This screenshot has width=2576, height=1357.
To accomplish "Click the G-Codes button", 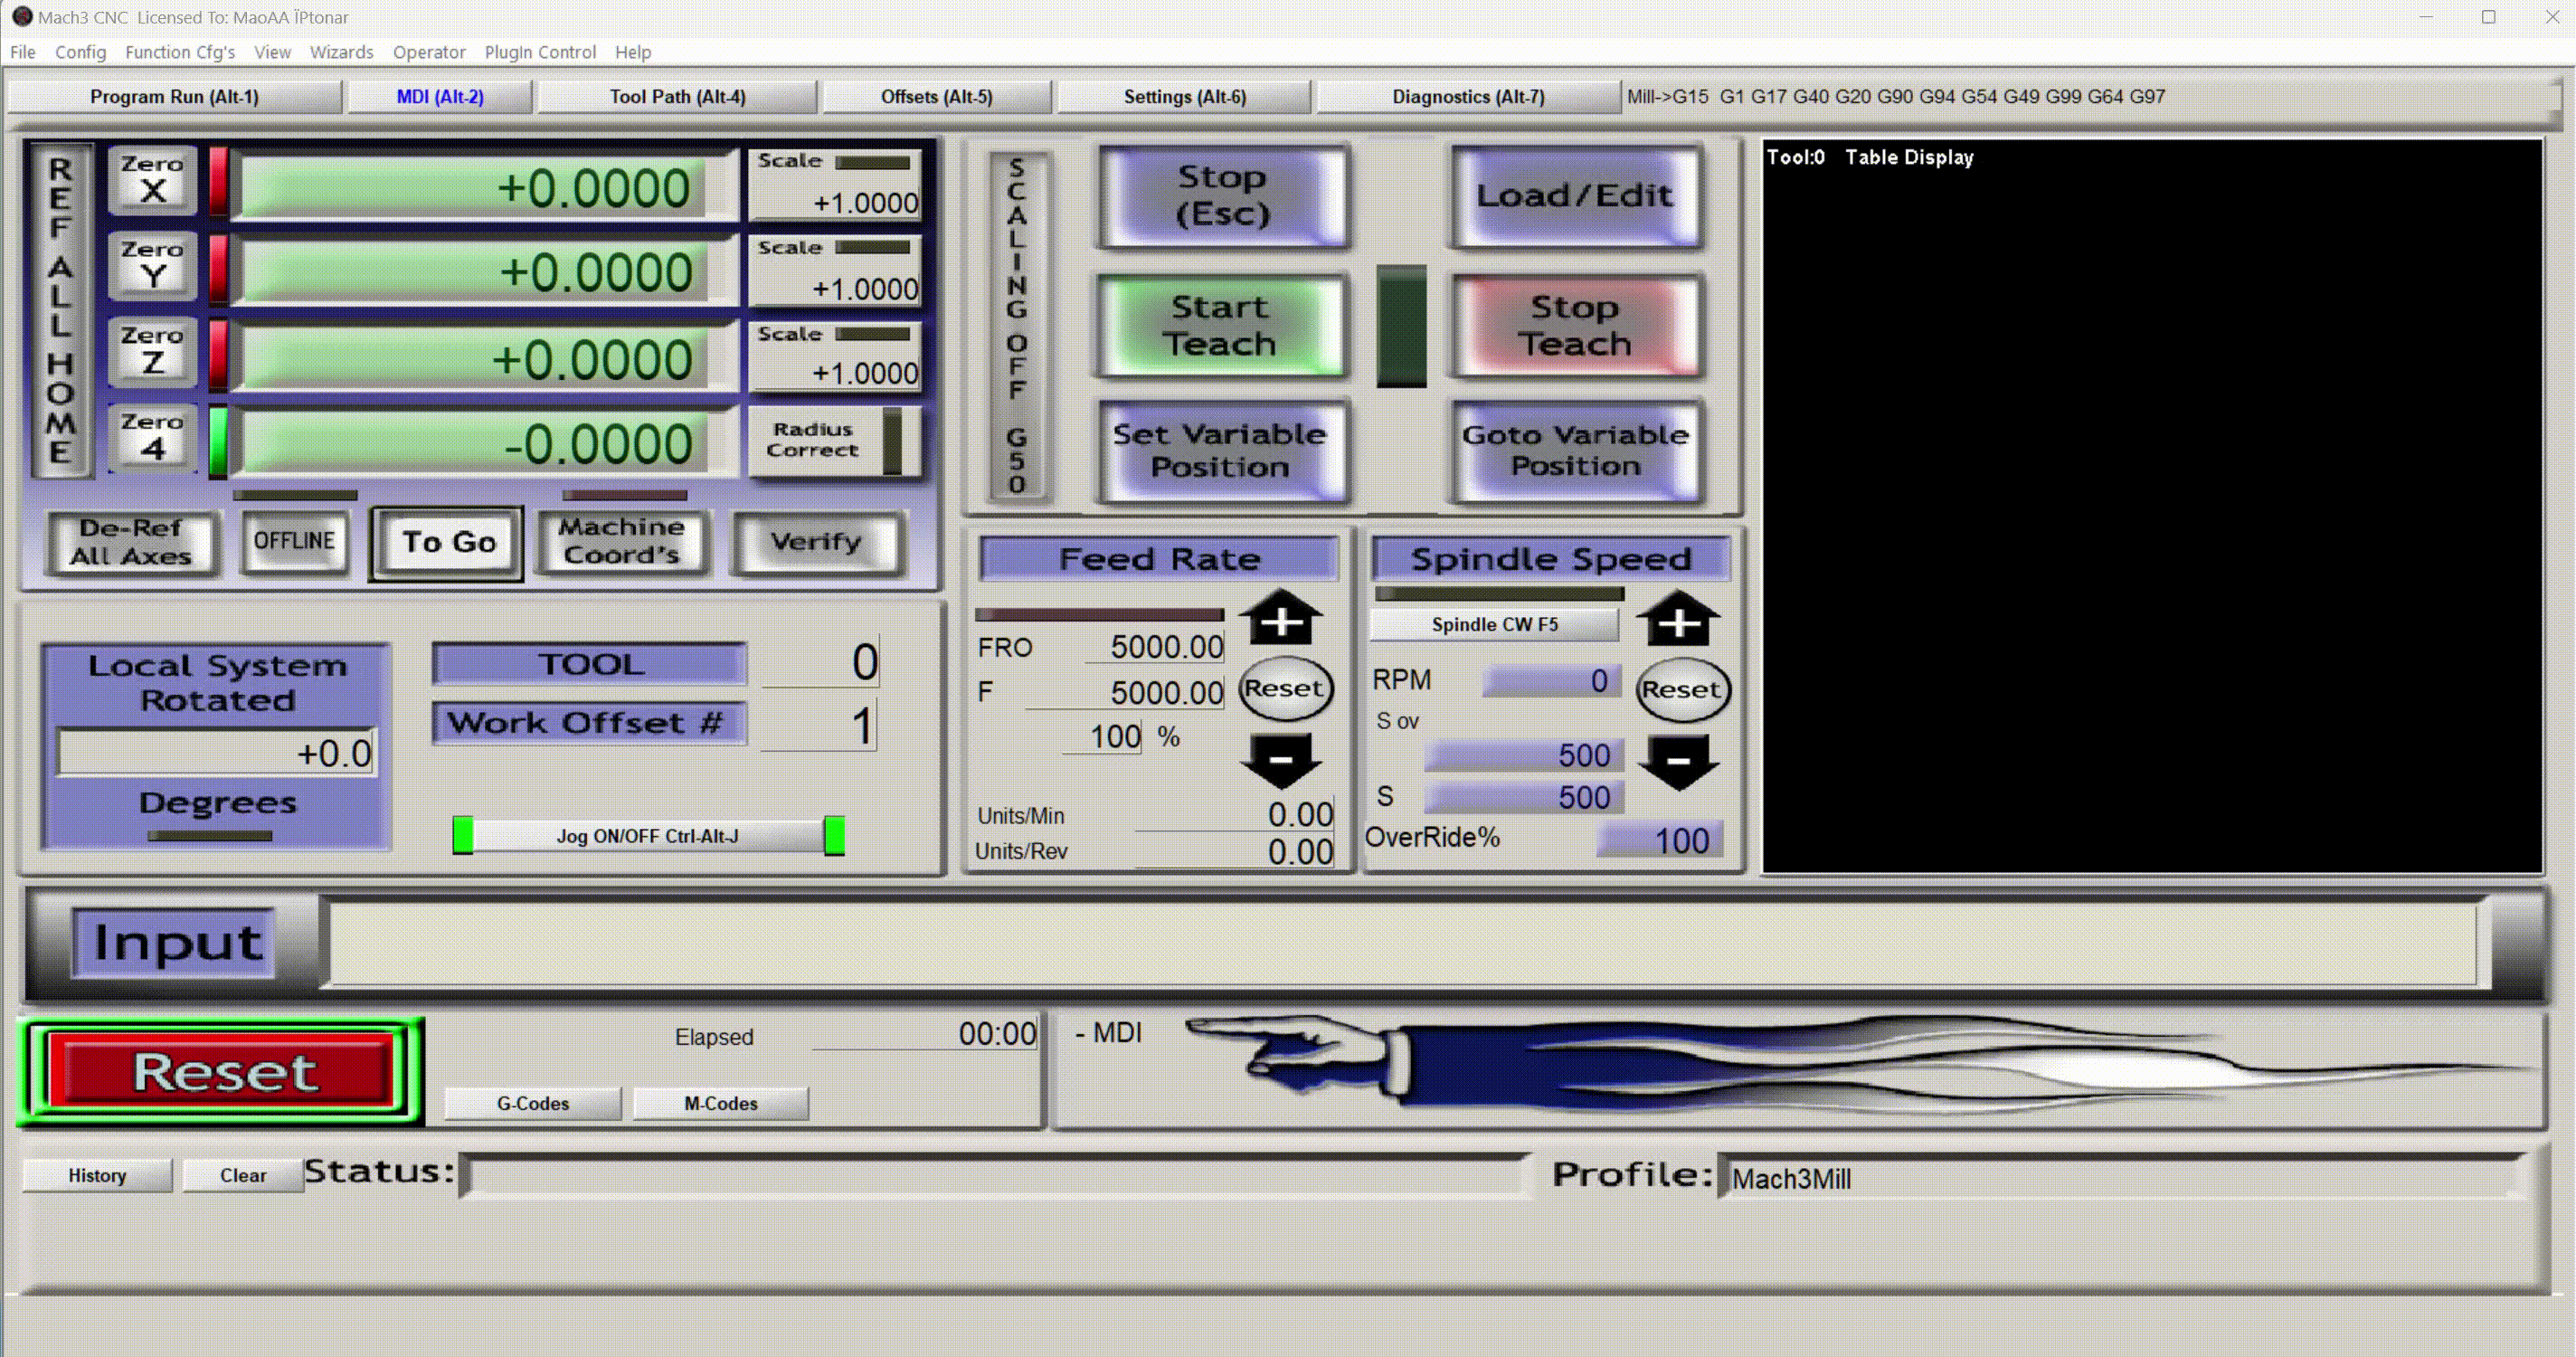I will [532, 1103].
